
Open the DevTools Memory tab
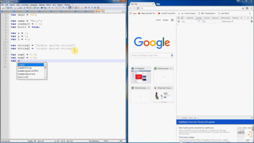tap(235, 18)
